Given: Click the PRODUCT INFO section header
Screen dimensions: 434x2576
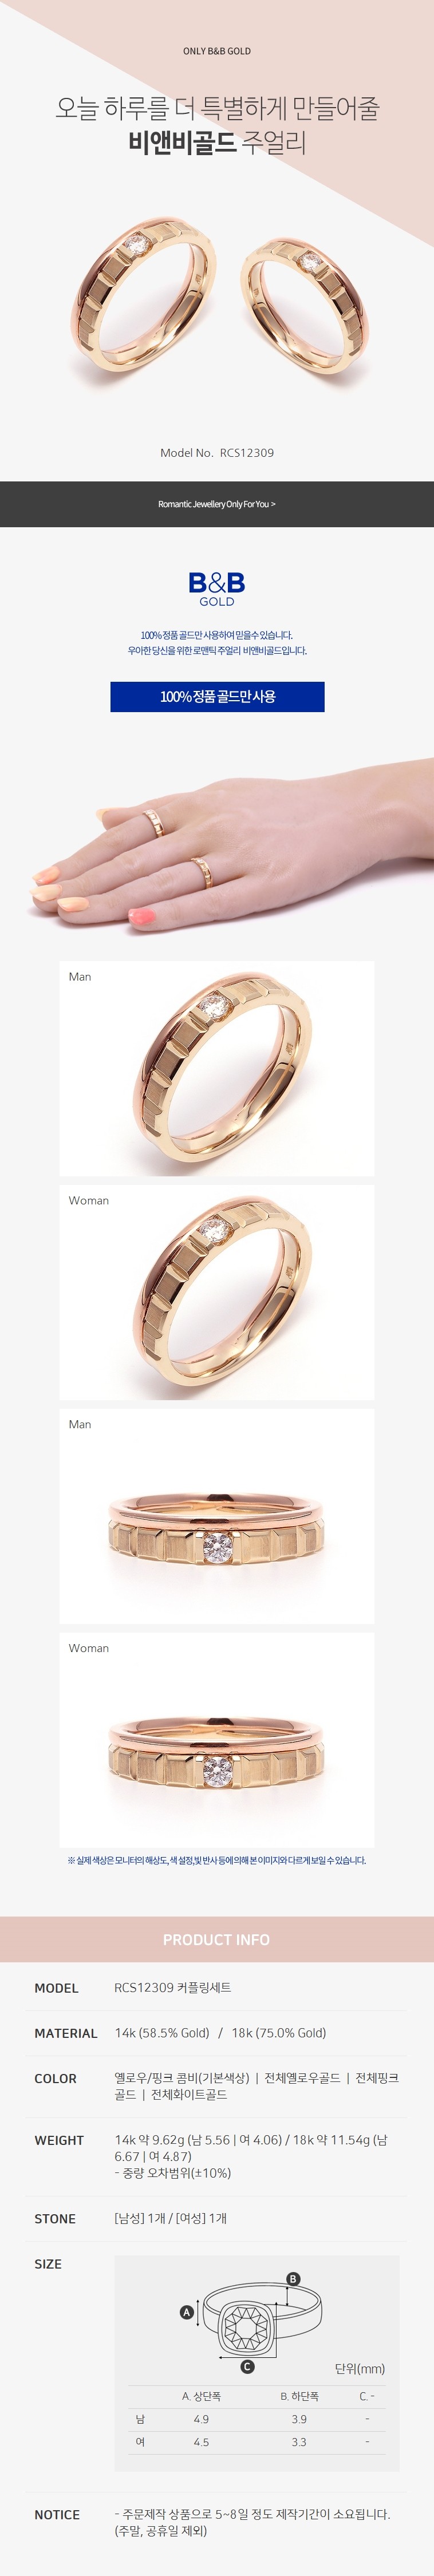Looking at the screenshot, I should click(217, 1939).
